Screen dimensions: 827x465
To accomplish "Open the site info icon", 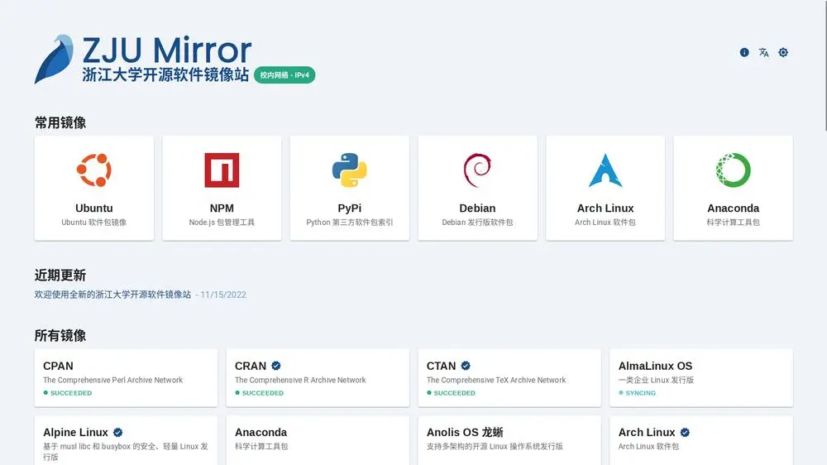I will pos(744,52).
